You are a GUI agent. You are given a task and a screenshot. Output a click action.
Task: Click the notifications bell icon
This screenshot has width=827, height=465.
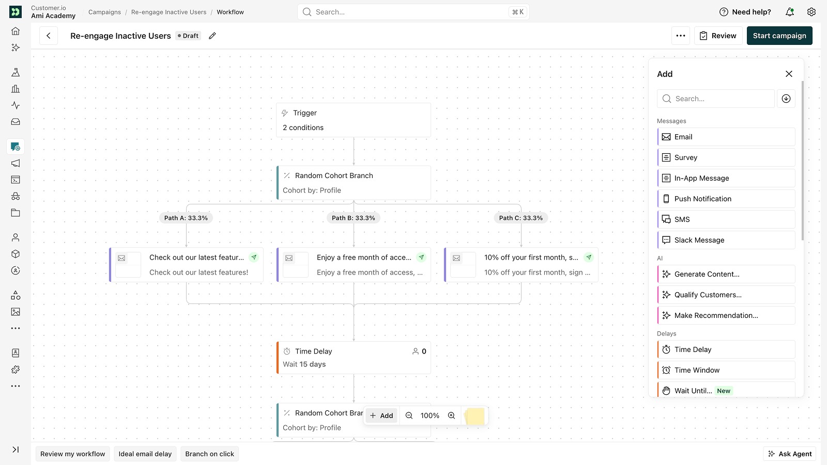790,12
